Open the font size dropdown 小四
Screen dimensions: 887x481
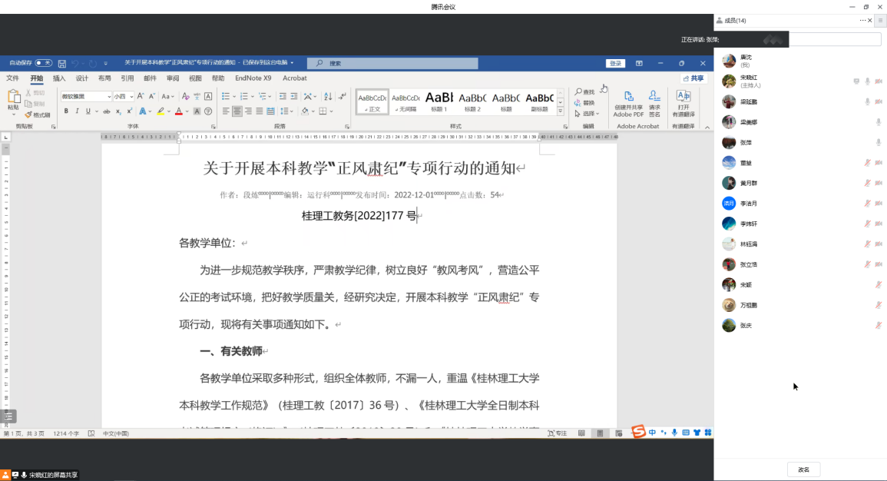(x=123, y=97)
